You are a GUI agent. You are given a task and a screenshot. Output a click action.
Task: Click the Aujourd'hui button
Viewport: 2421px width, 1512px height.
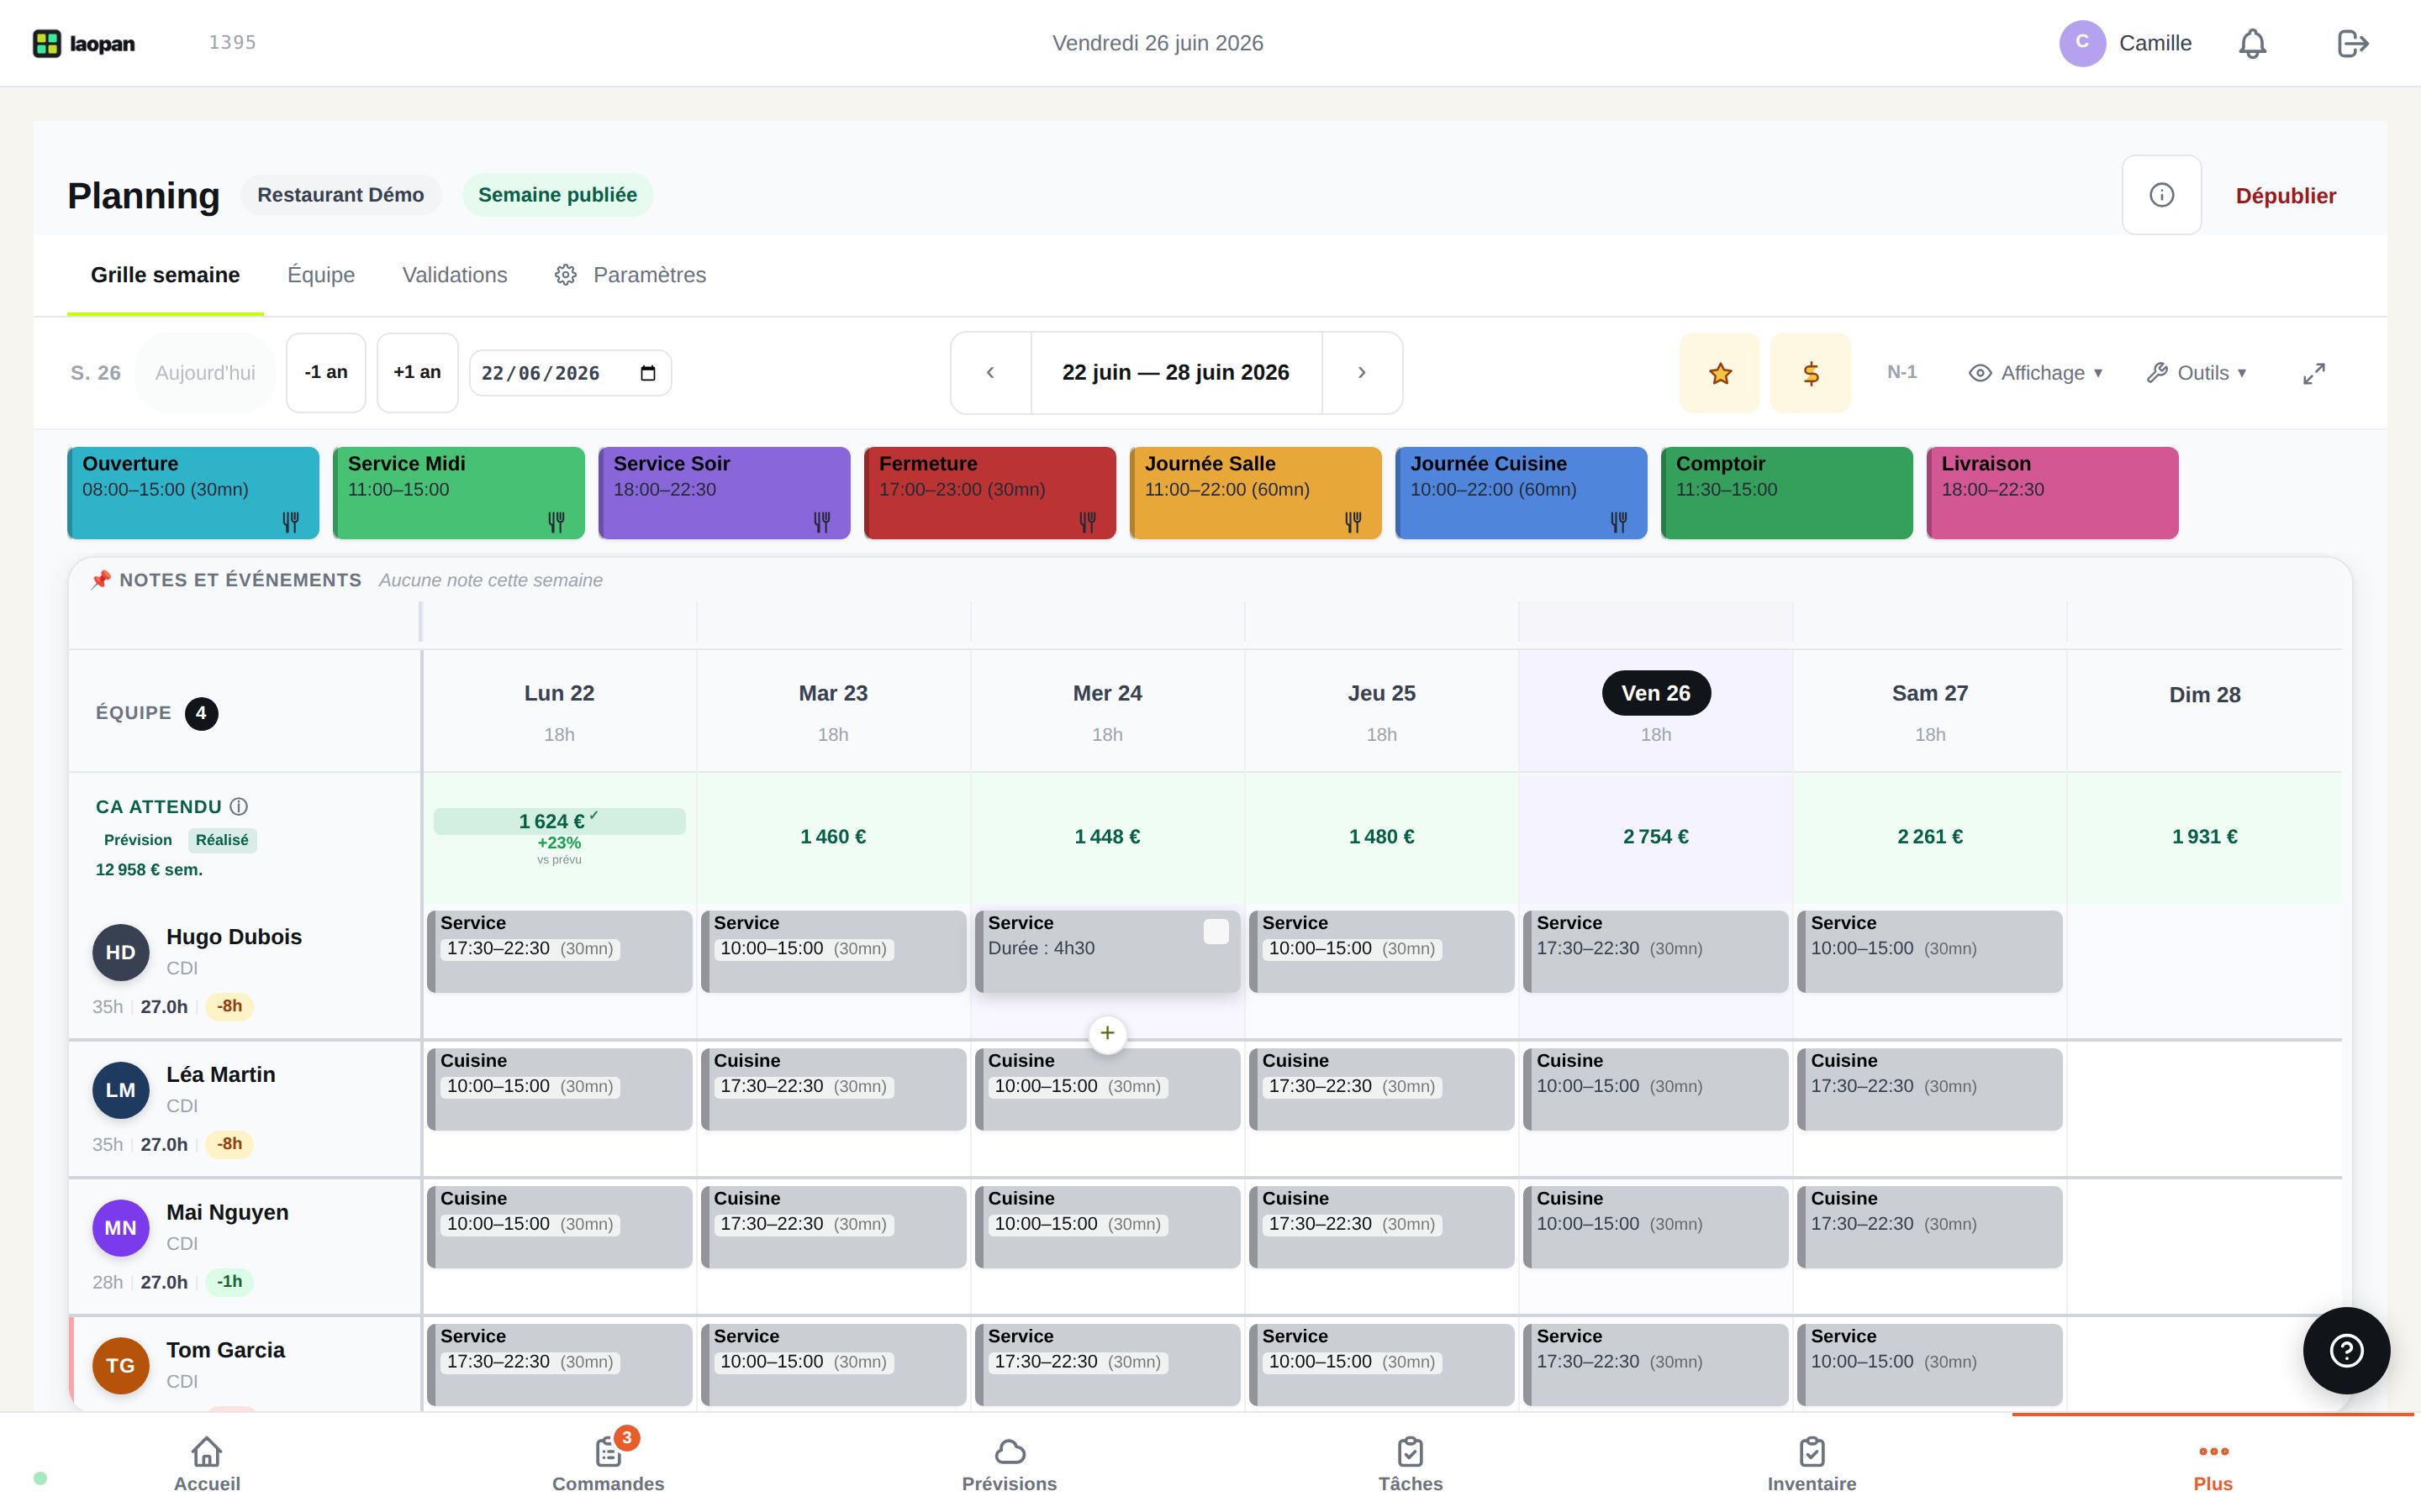click(205, 373)
